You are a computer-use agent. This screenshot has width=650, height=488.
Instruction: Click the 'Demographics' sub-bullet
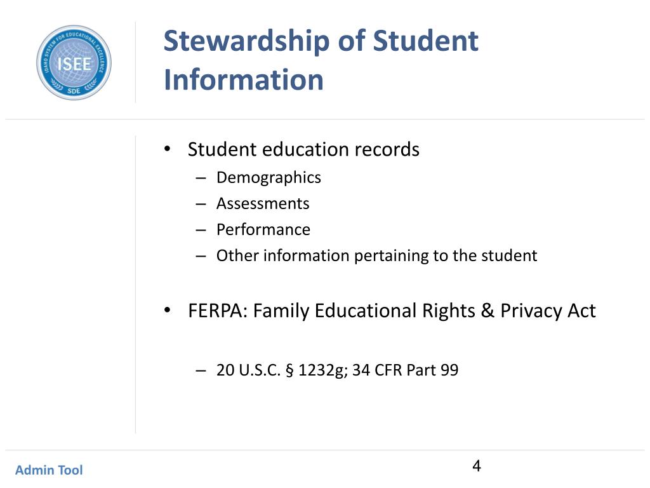(x=269, y=178)
